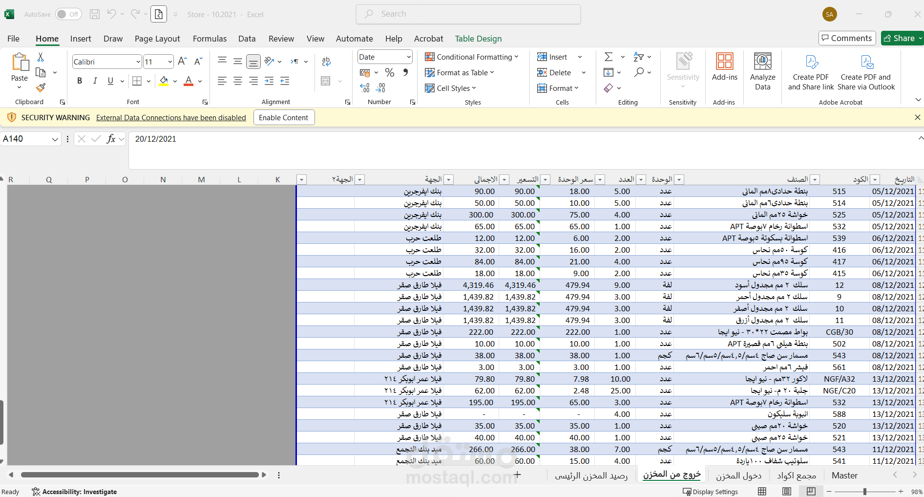Open the Table Design ribbon tab
The width and height of the screenshot is (924, 497).
478,39
